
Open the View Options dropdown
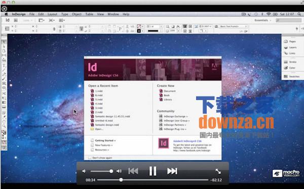point(42,20)
